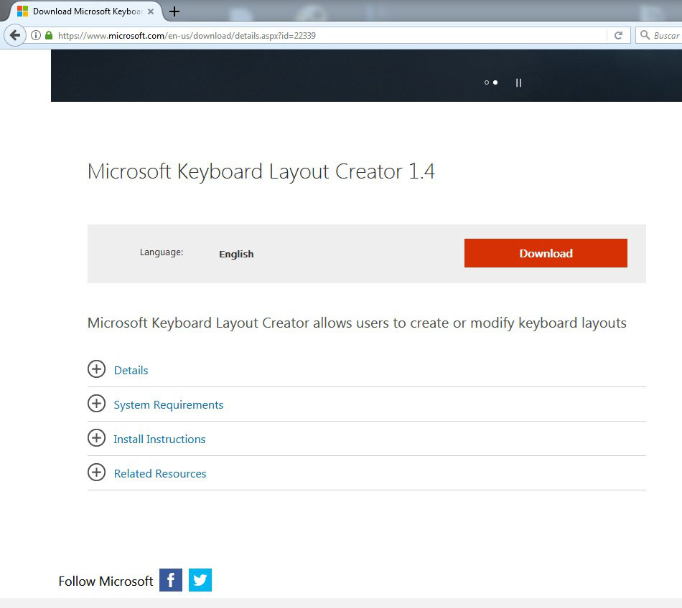Open Microsoft's Facebook page icon

(171, 580)
